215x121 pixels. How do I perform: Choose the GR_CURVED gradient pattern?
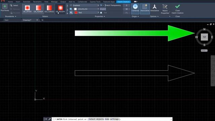pos(49,9)
